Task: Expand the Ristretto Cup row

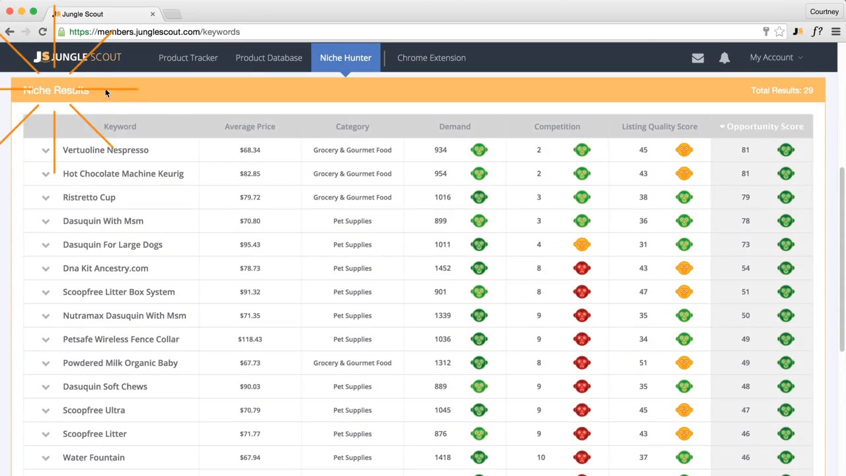Action: [46, 198]
